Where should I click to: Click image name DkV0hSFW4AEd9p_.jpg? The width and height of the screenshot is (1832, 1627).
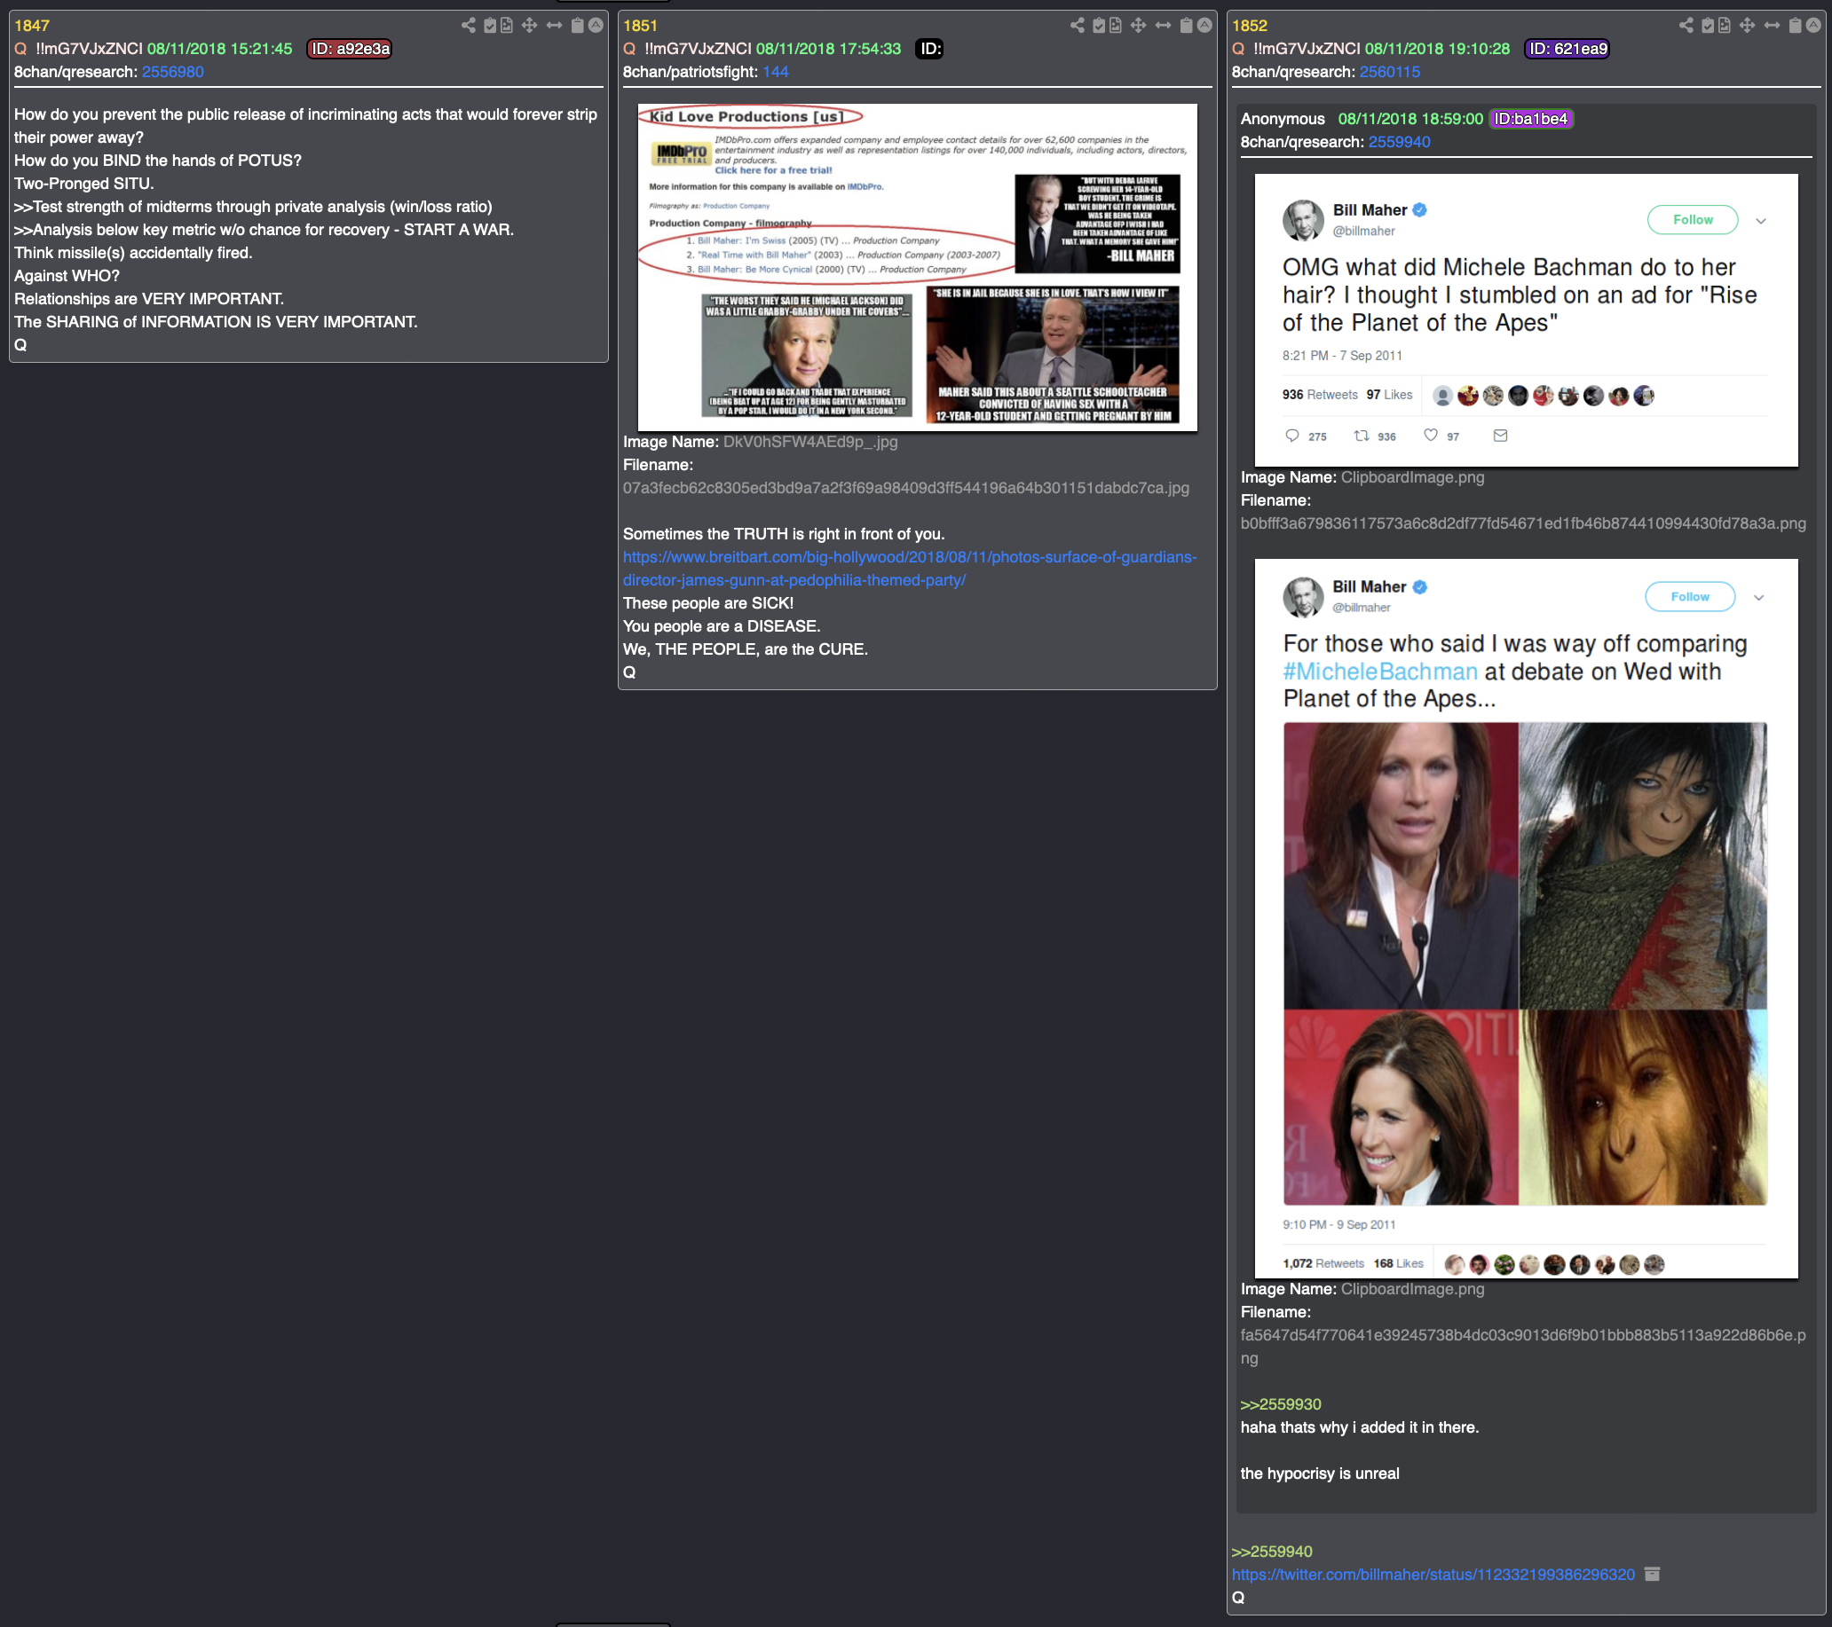point(809,442)
